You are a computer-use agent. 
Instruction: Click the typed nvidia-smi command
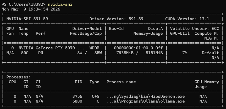(x=60, y=4)
